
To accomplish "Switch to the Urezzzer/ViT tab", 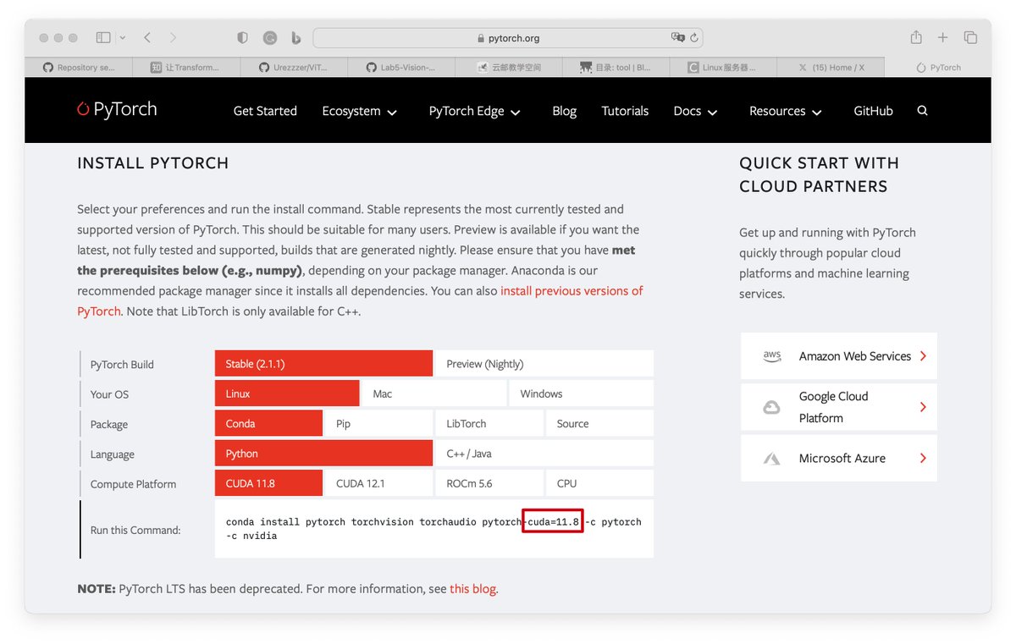I will (294, 67).
